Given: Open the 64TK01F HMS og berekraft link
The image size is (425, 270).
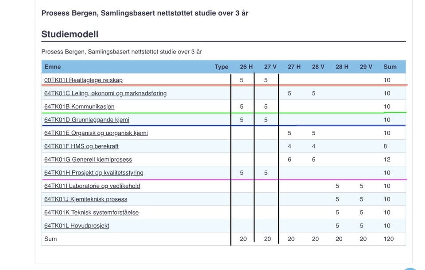Looking at the screenshot, I should pyautogui.click(x=81, y=146).
